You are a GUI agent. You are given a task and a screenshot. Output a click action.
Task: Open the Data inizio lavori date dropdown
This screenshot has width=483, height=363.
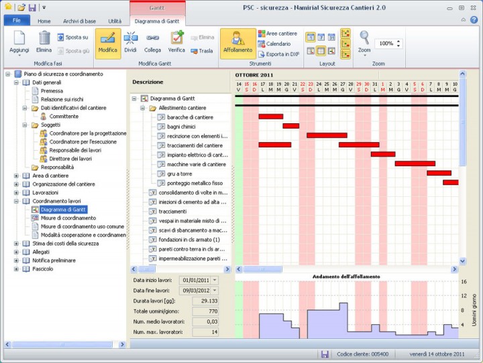click(x=214, y=280)
